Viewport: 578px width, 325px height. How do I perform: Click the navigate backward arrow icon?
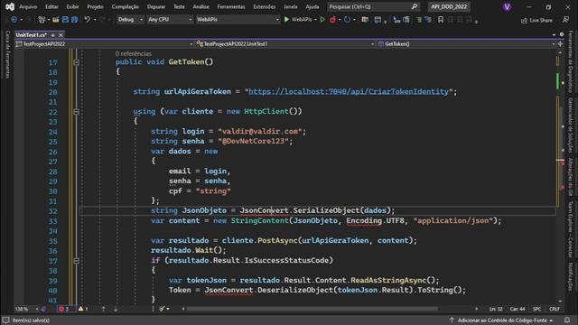click(x=14, y=20)
